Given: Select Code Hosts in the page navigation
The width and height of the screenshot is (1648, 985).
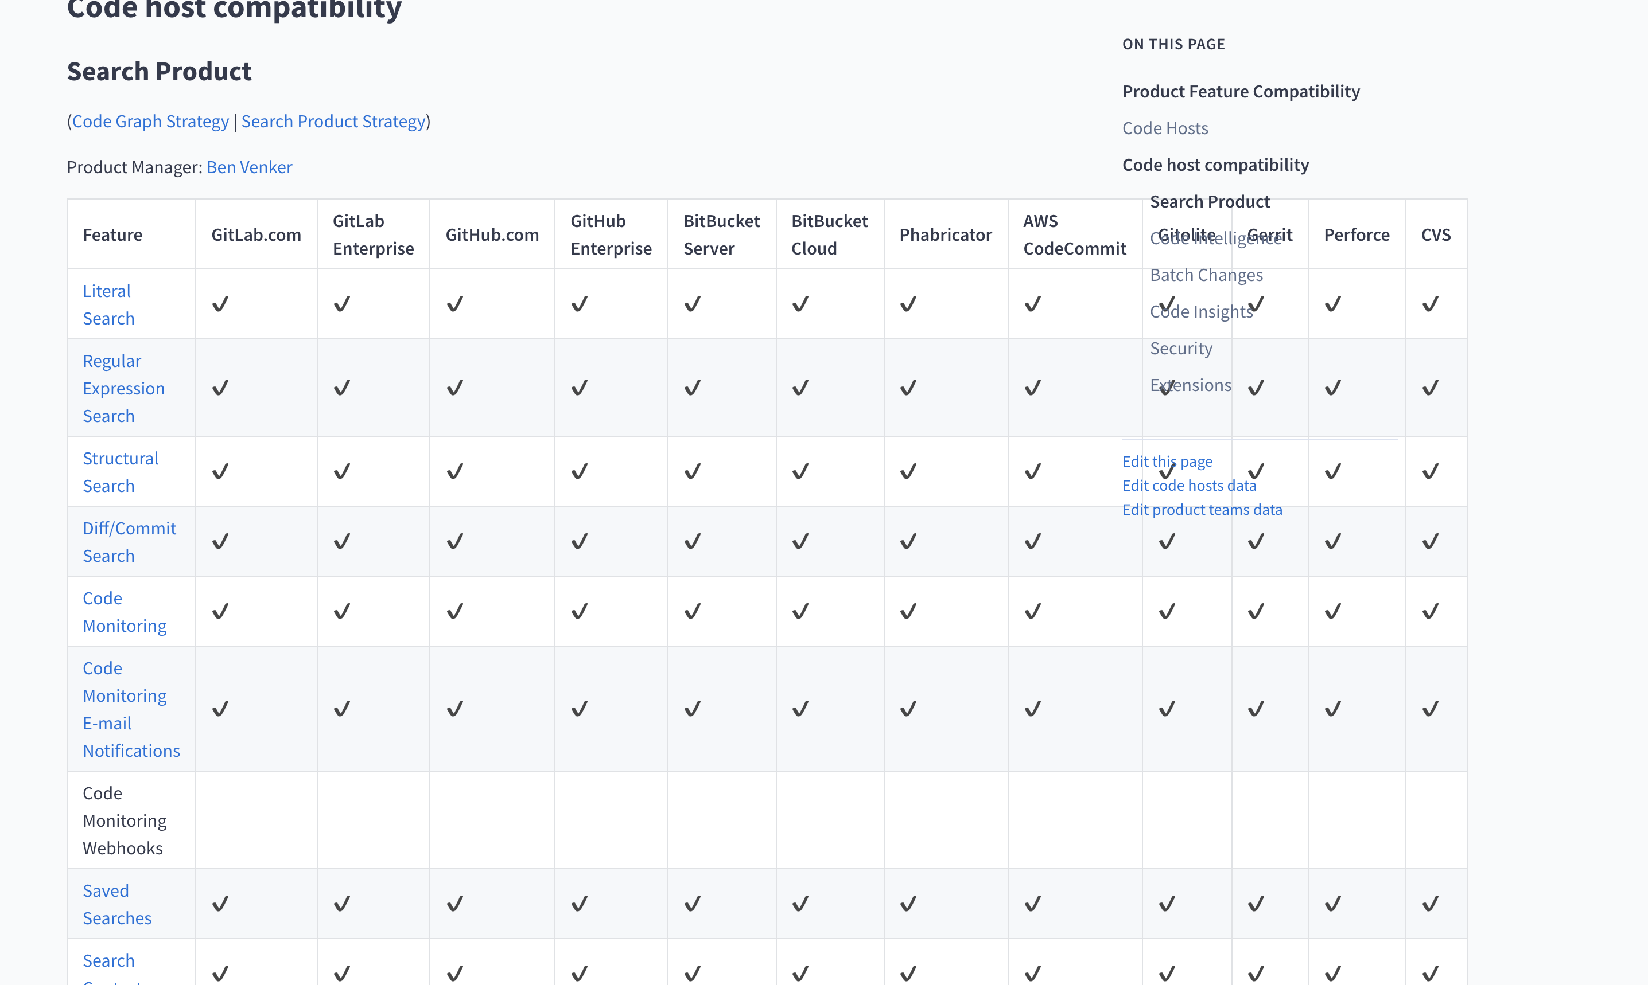Looking at the screenshot, I should click(1164, 127).
